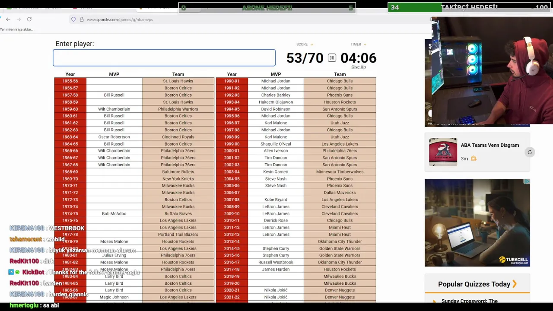
Task: Click the Give Up link
Action: 358,67
